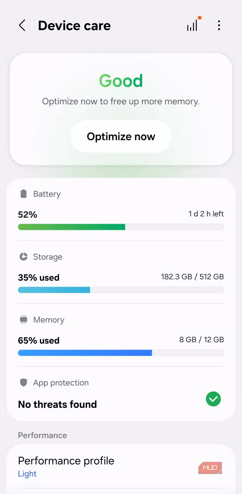Viewport: 242px width, 494px height.
Task: Tap the storage pie chart icon
Action: (x=23, y=257)
